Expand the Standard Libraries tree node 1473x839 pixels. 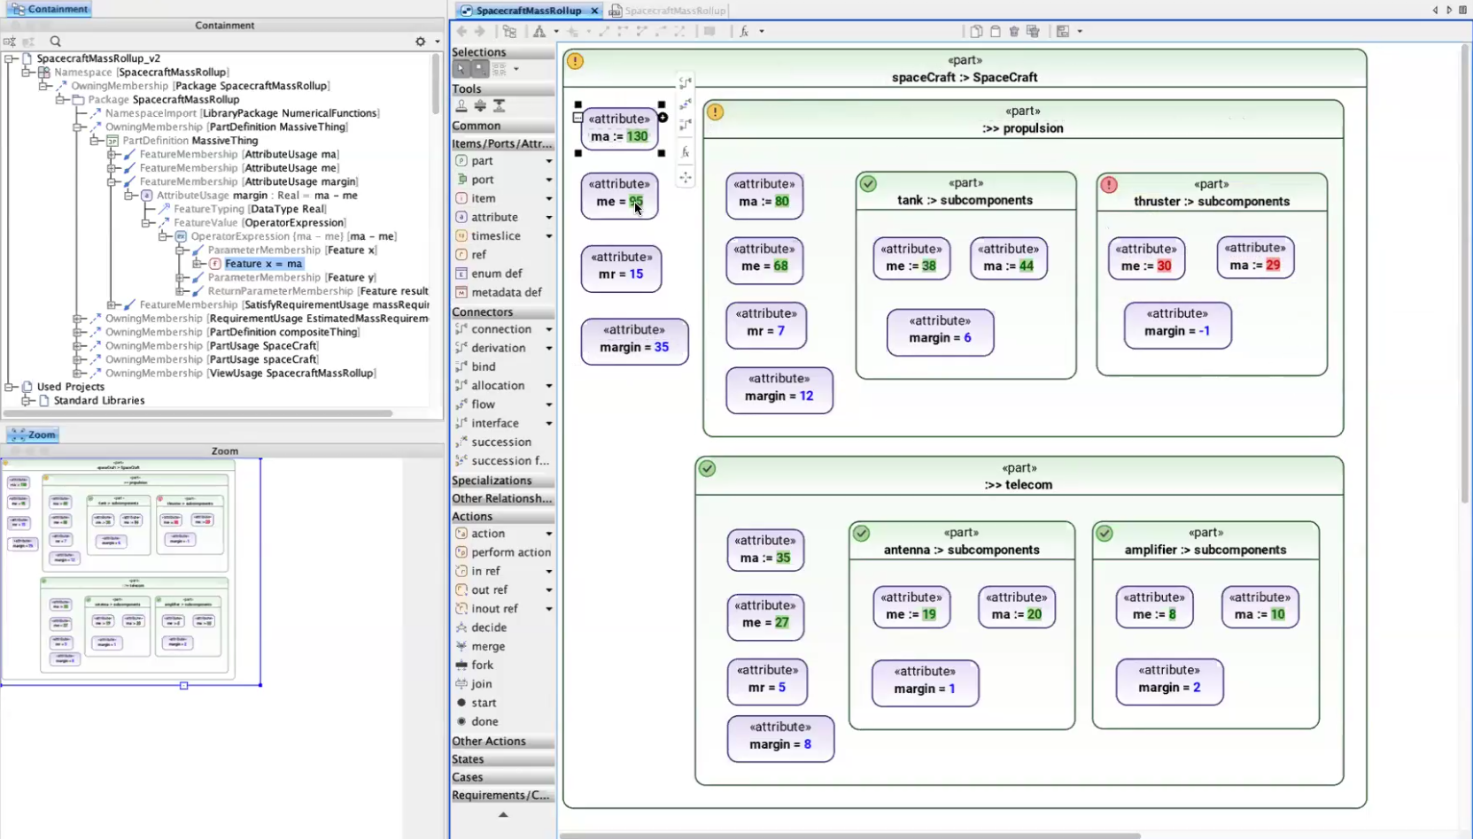point(27,401)
